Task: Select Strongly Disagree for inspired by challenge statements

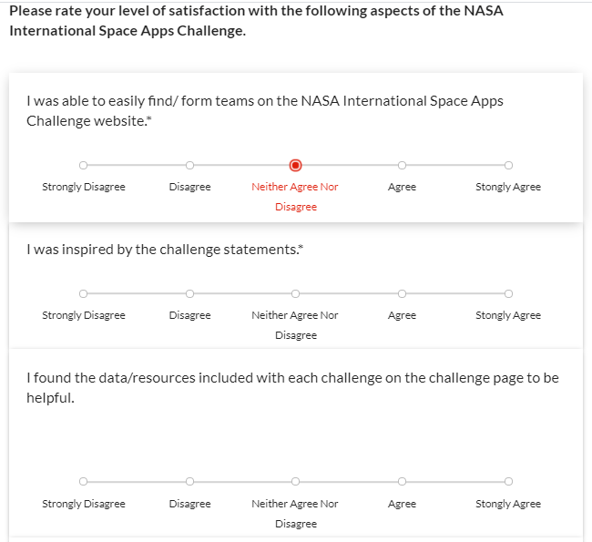Action: pos(83,294)
